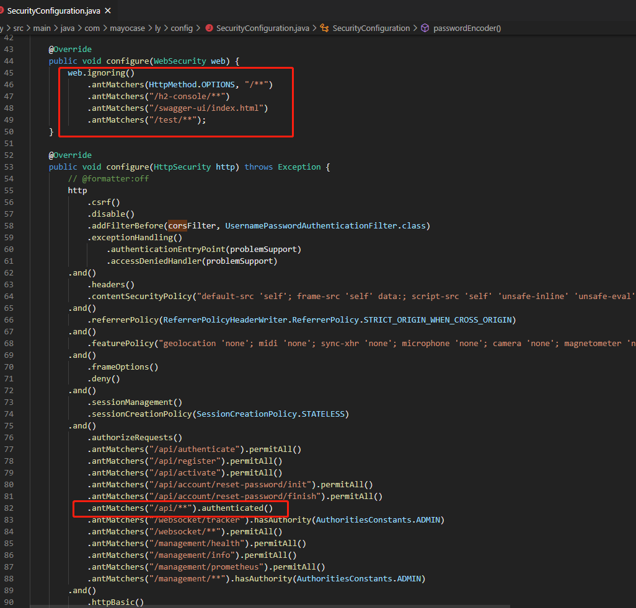Open the 'config' breadcrumb folder

coord(182,28)
